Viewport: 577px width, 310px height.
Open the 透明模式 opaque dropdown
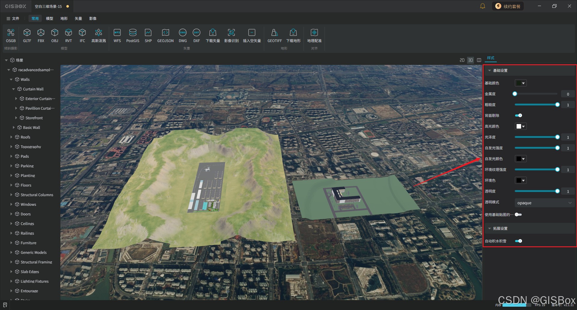tap(545, 203)
